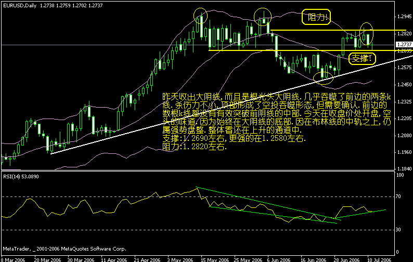Screen dimensions: 413x262
Task: Click the 25 May 2006 date label
Action: coord(248,259)
